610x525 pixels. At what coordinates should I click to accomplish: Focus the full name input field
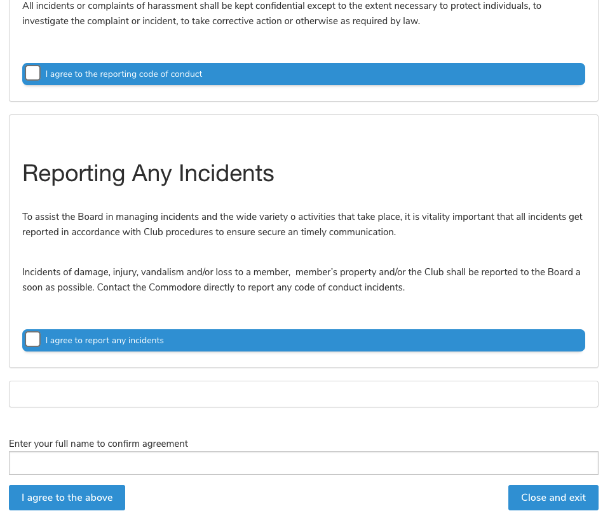click(304, 463)
